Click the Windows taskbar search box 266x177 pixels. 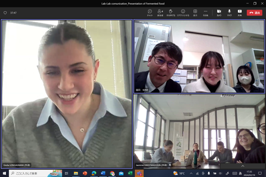click(x=35, y=173)
